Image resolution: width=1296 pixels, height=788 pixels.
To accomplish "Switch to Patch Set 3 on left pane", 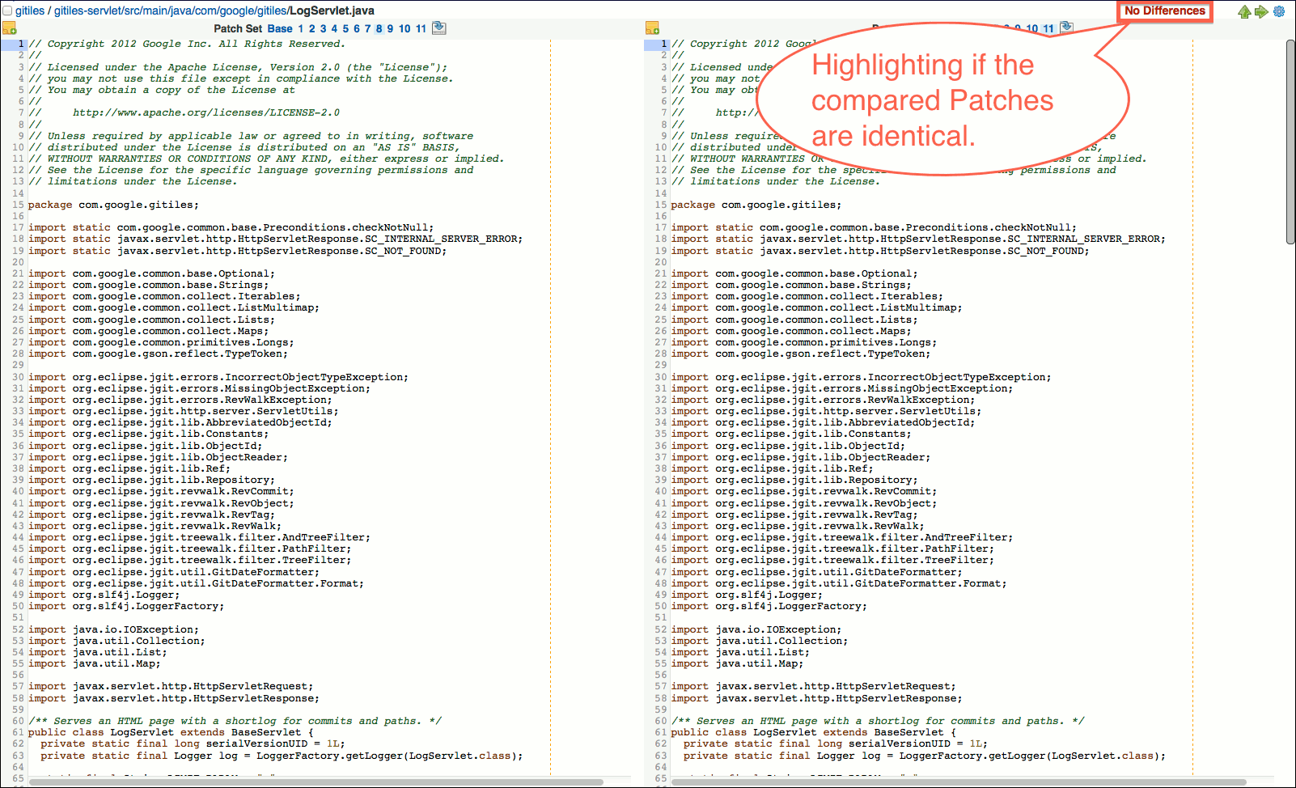I will [324, 28].
